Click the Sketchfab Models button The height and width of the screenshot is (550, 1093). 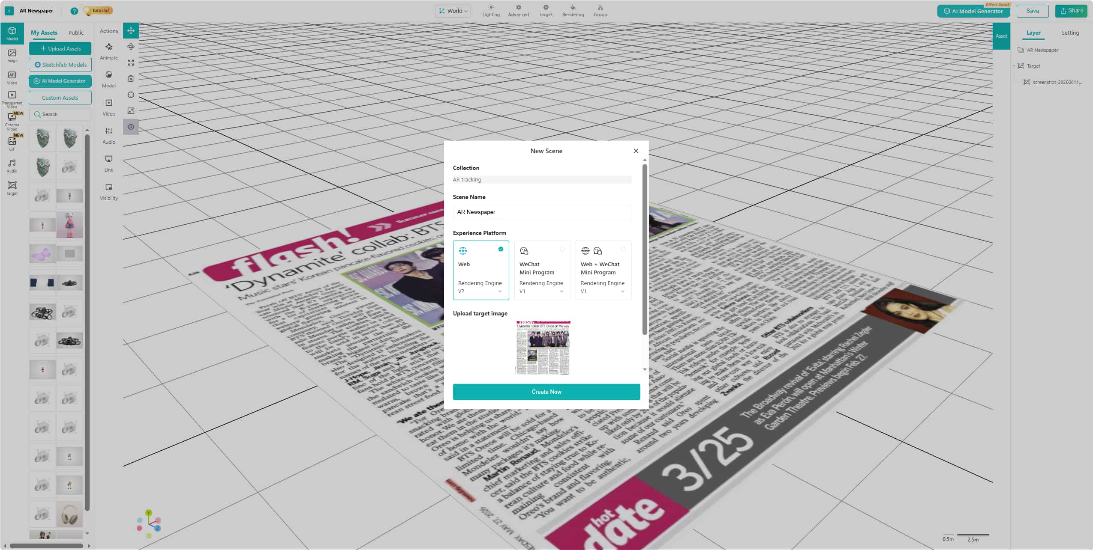[60, 65]
